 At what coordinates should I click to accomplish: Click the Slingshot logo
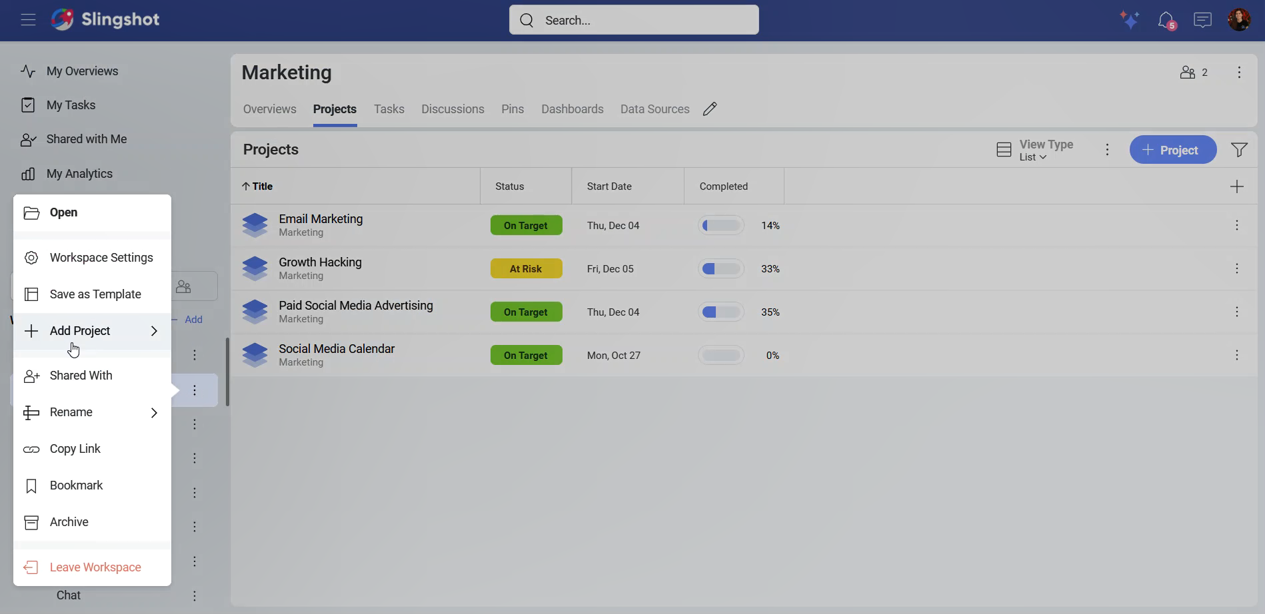tap(105, 19)
